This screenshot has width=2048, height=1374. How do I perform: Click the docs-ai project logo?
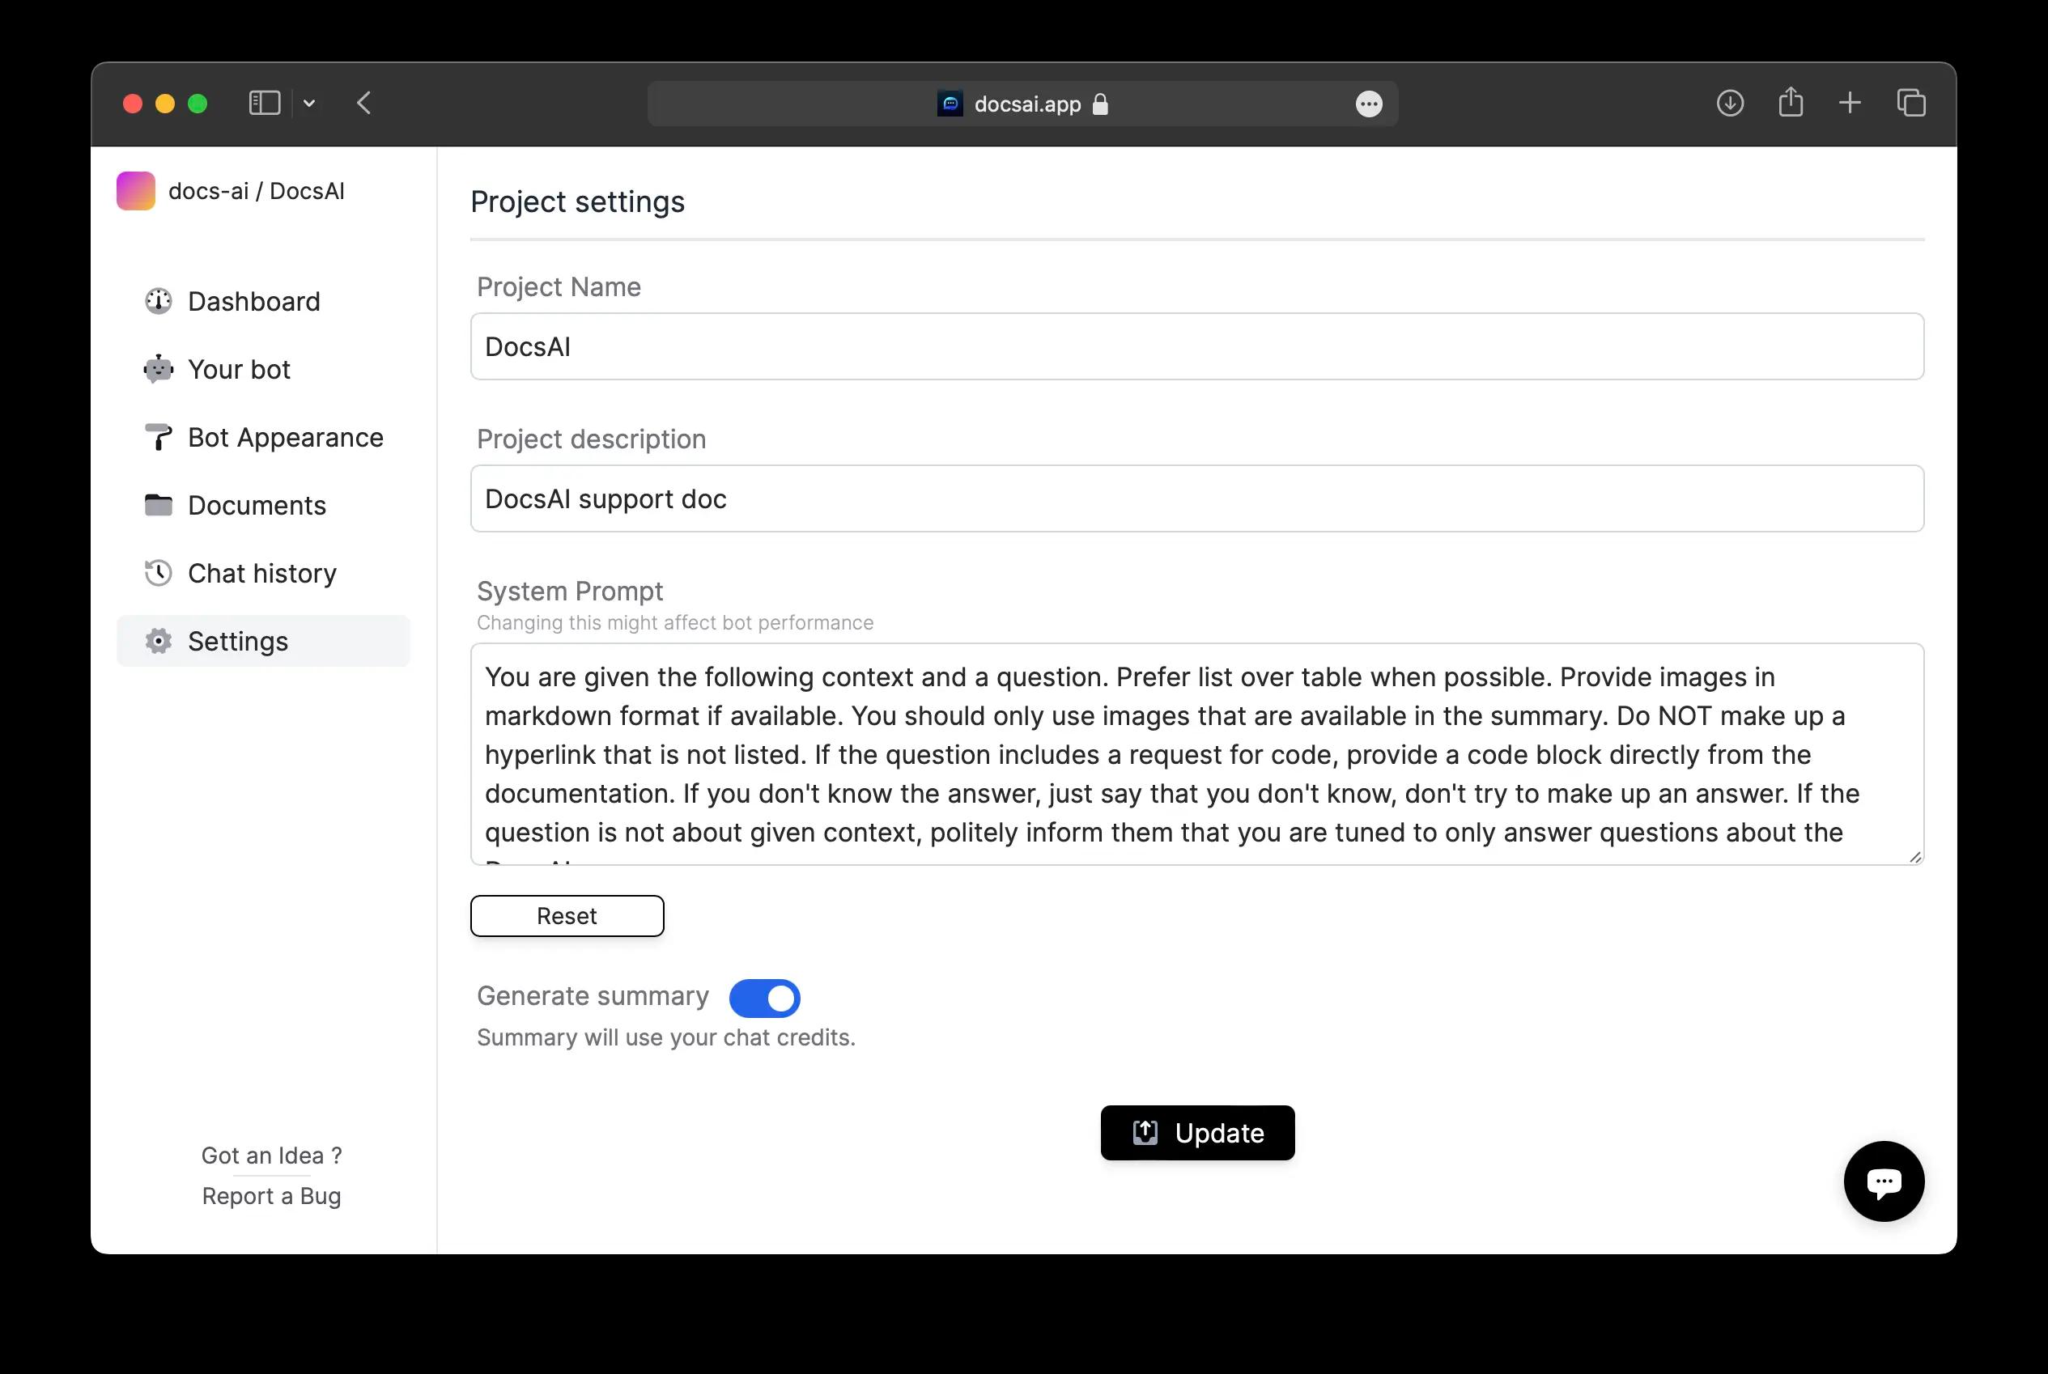click(136, 190)
